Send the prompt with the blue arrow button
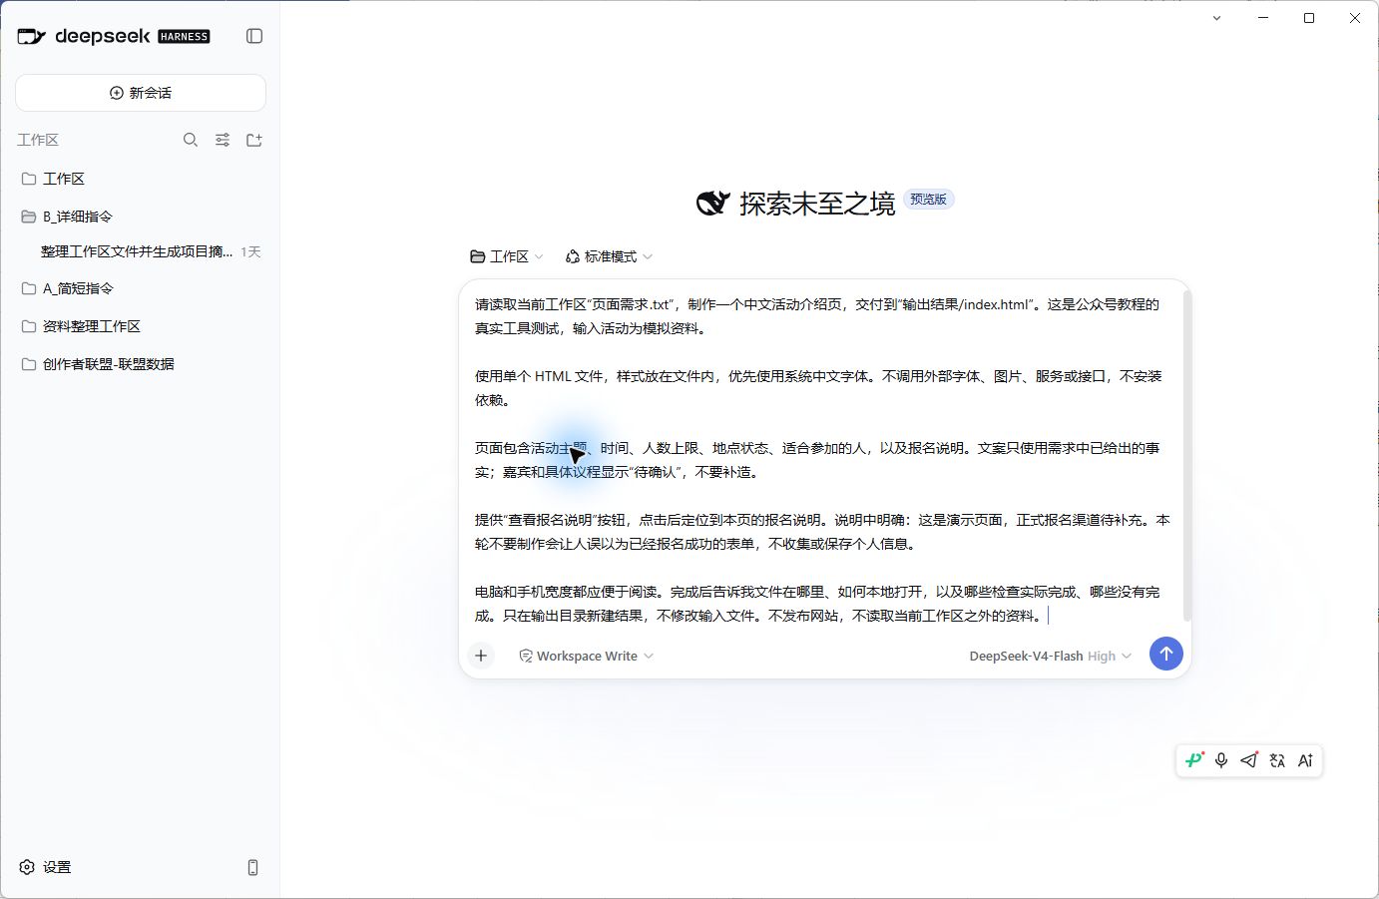Screen dimensions: 1379x899 pyautogui.click(x=1165, y=655)
